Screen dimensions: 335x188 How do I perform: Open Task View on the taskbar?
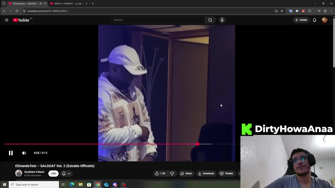63,185
